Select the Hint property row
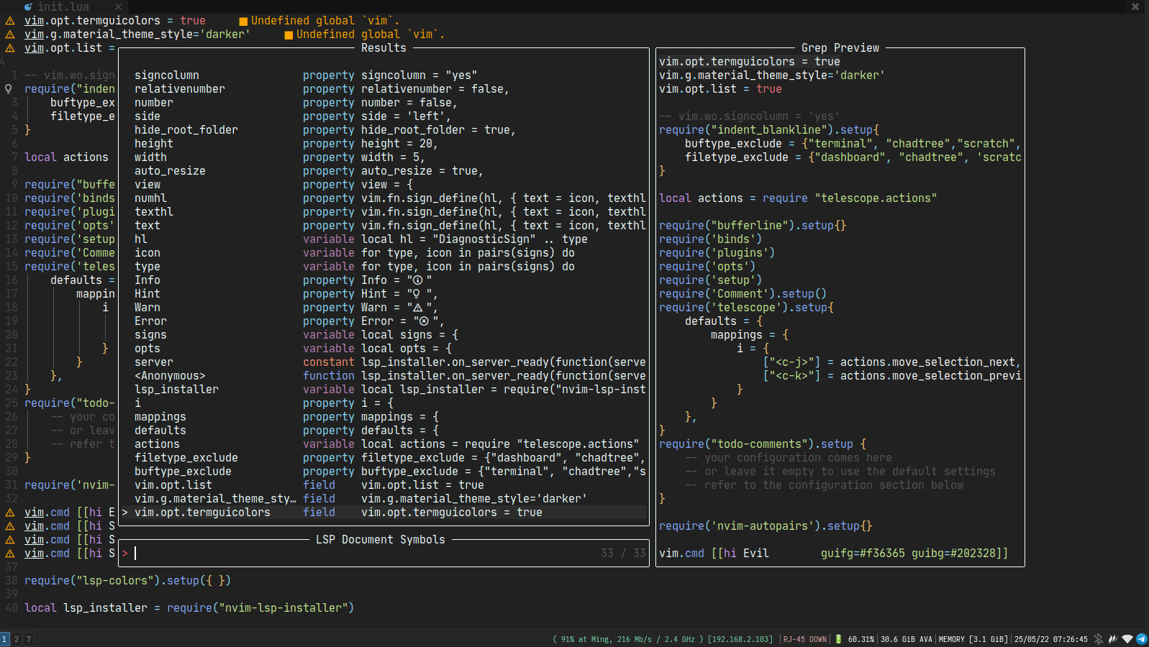The image size is (1149, 647). pos(385,294)
